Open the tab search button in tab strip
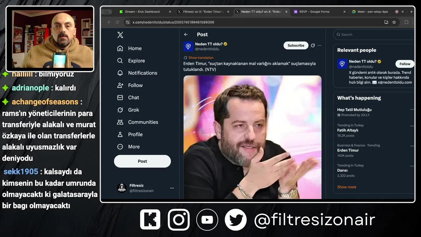 click(x=106, y=12)
